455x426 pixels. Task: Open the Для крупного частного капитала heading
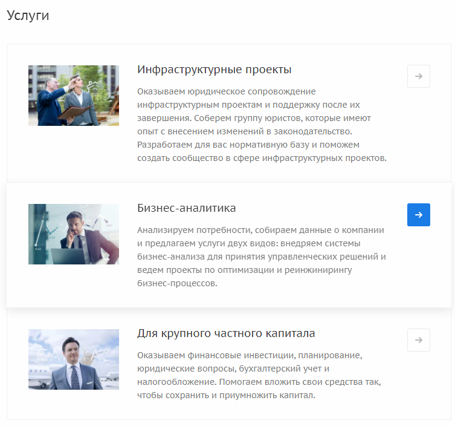point(226,333)
